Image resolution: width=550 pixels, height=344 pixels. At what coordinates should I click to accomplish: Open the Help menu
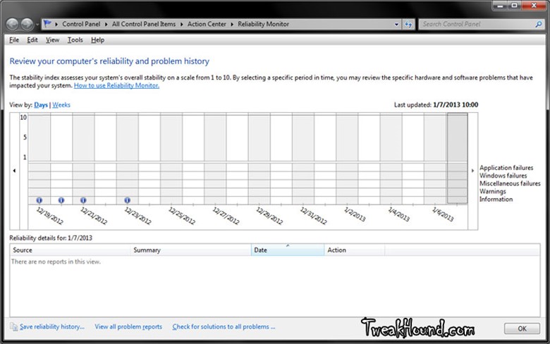[x=97, y=40]
